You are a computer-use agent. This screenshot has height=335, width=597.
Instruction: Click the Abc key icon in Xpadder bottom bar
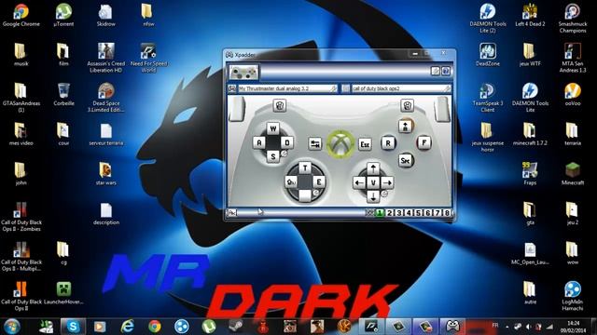[x=232, y=213]
